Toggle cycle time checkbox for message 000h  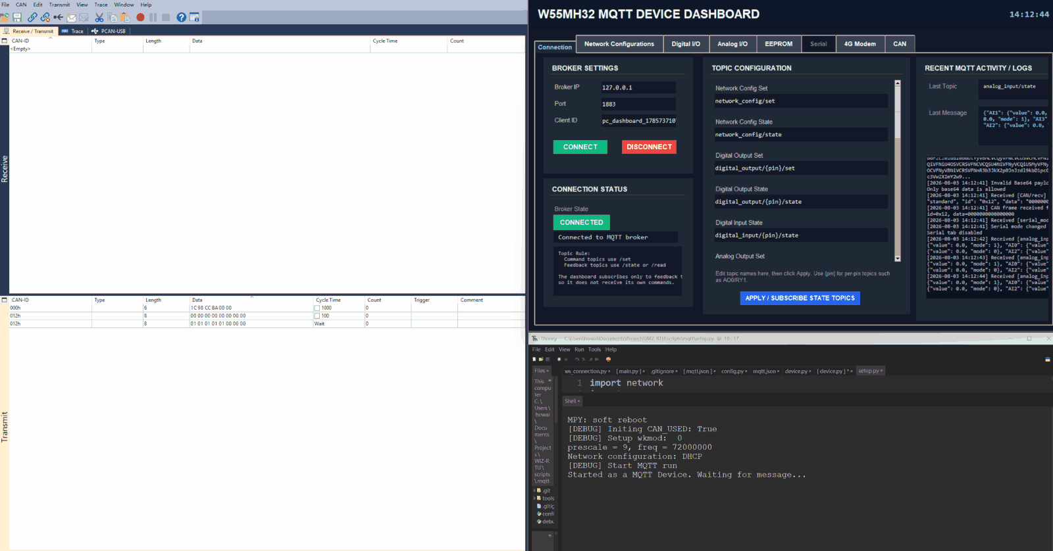pos(317,308)
